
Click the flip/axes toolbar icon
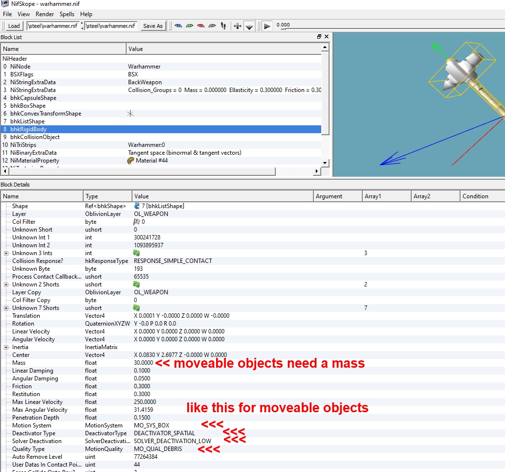[238, 26]
